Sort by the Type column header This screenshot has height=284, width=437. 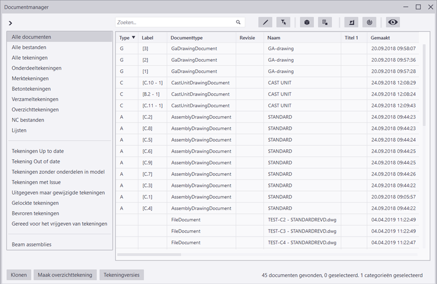pyautogui.click(x=127, y=37)
